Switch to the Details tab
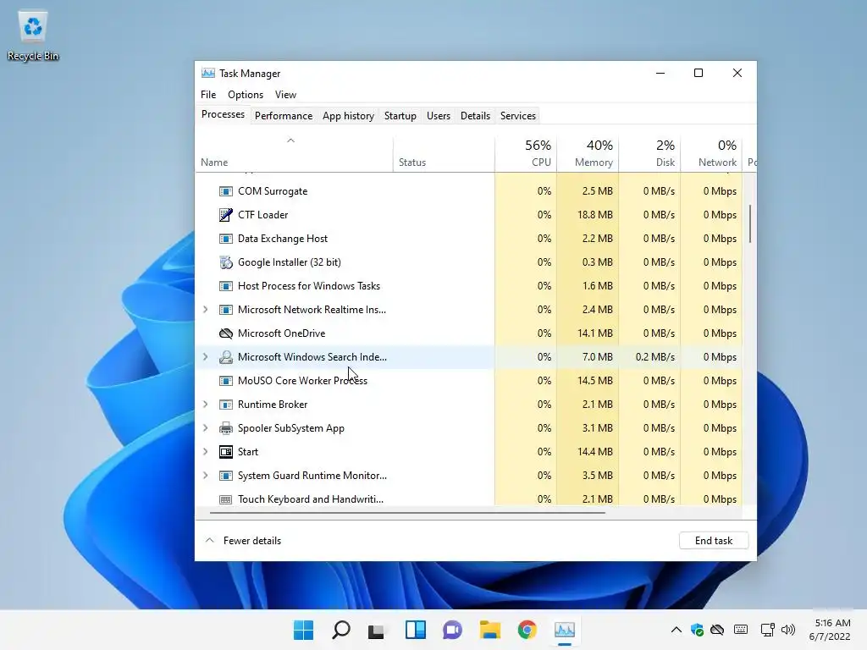The width and height of the screenshot is (867, 650). click(476, 115)
